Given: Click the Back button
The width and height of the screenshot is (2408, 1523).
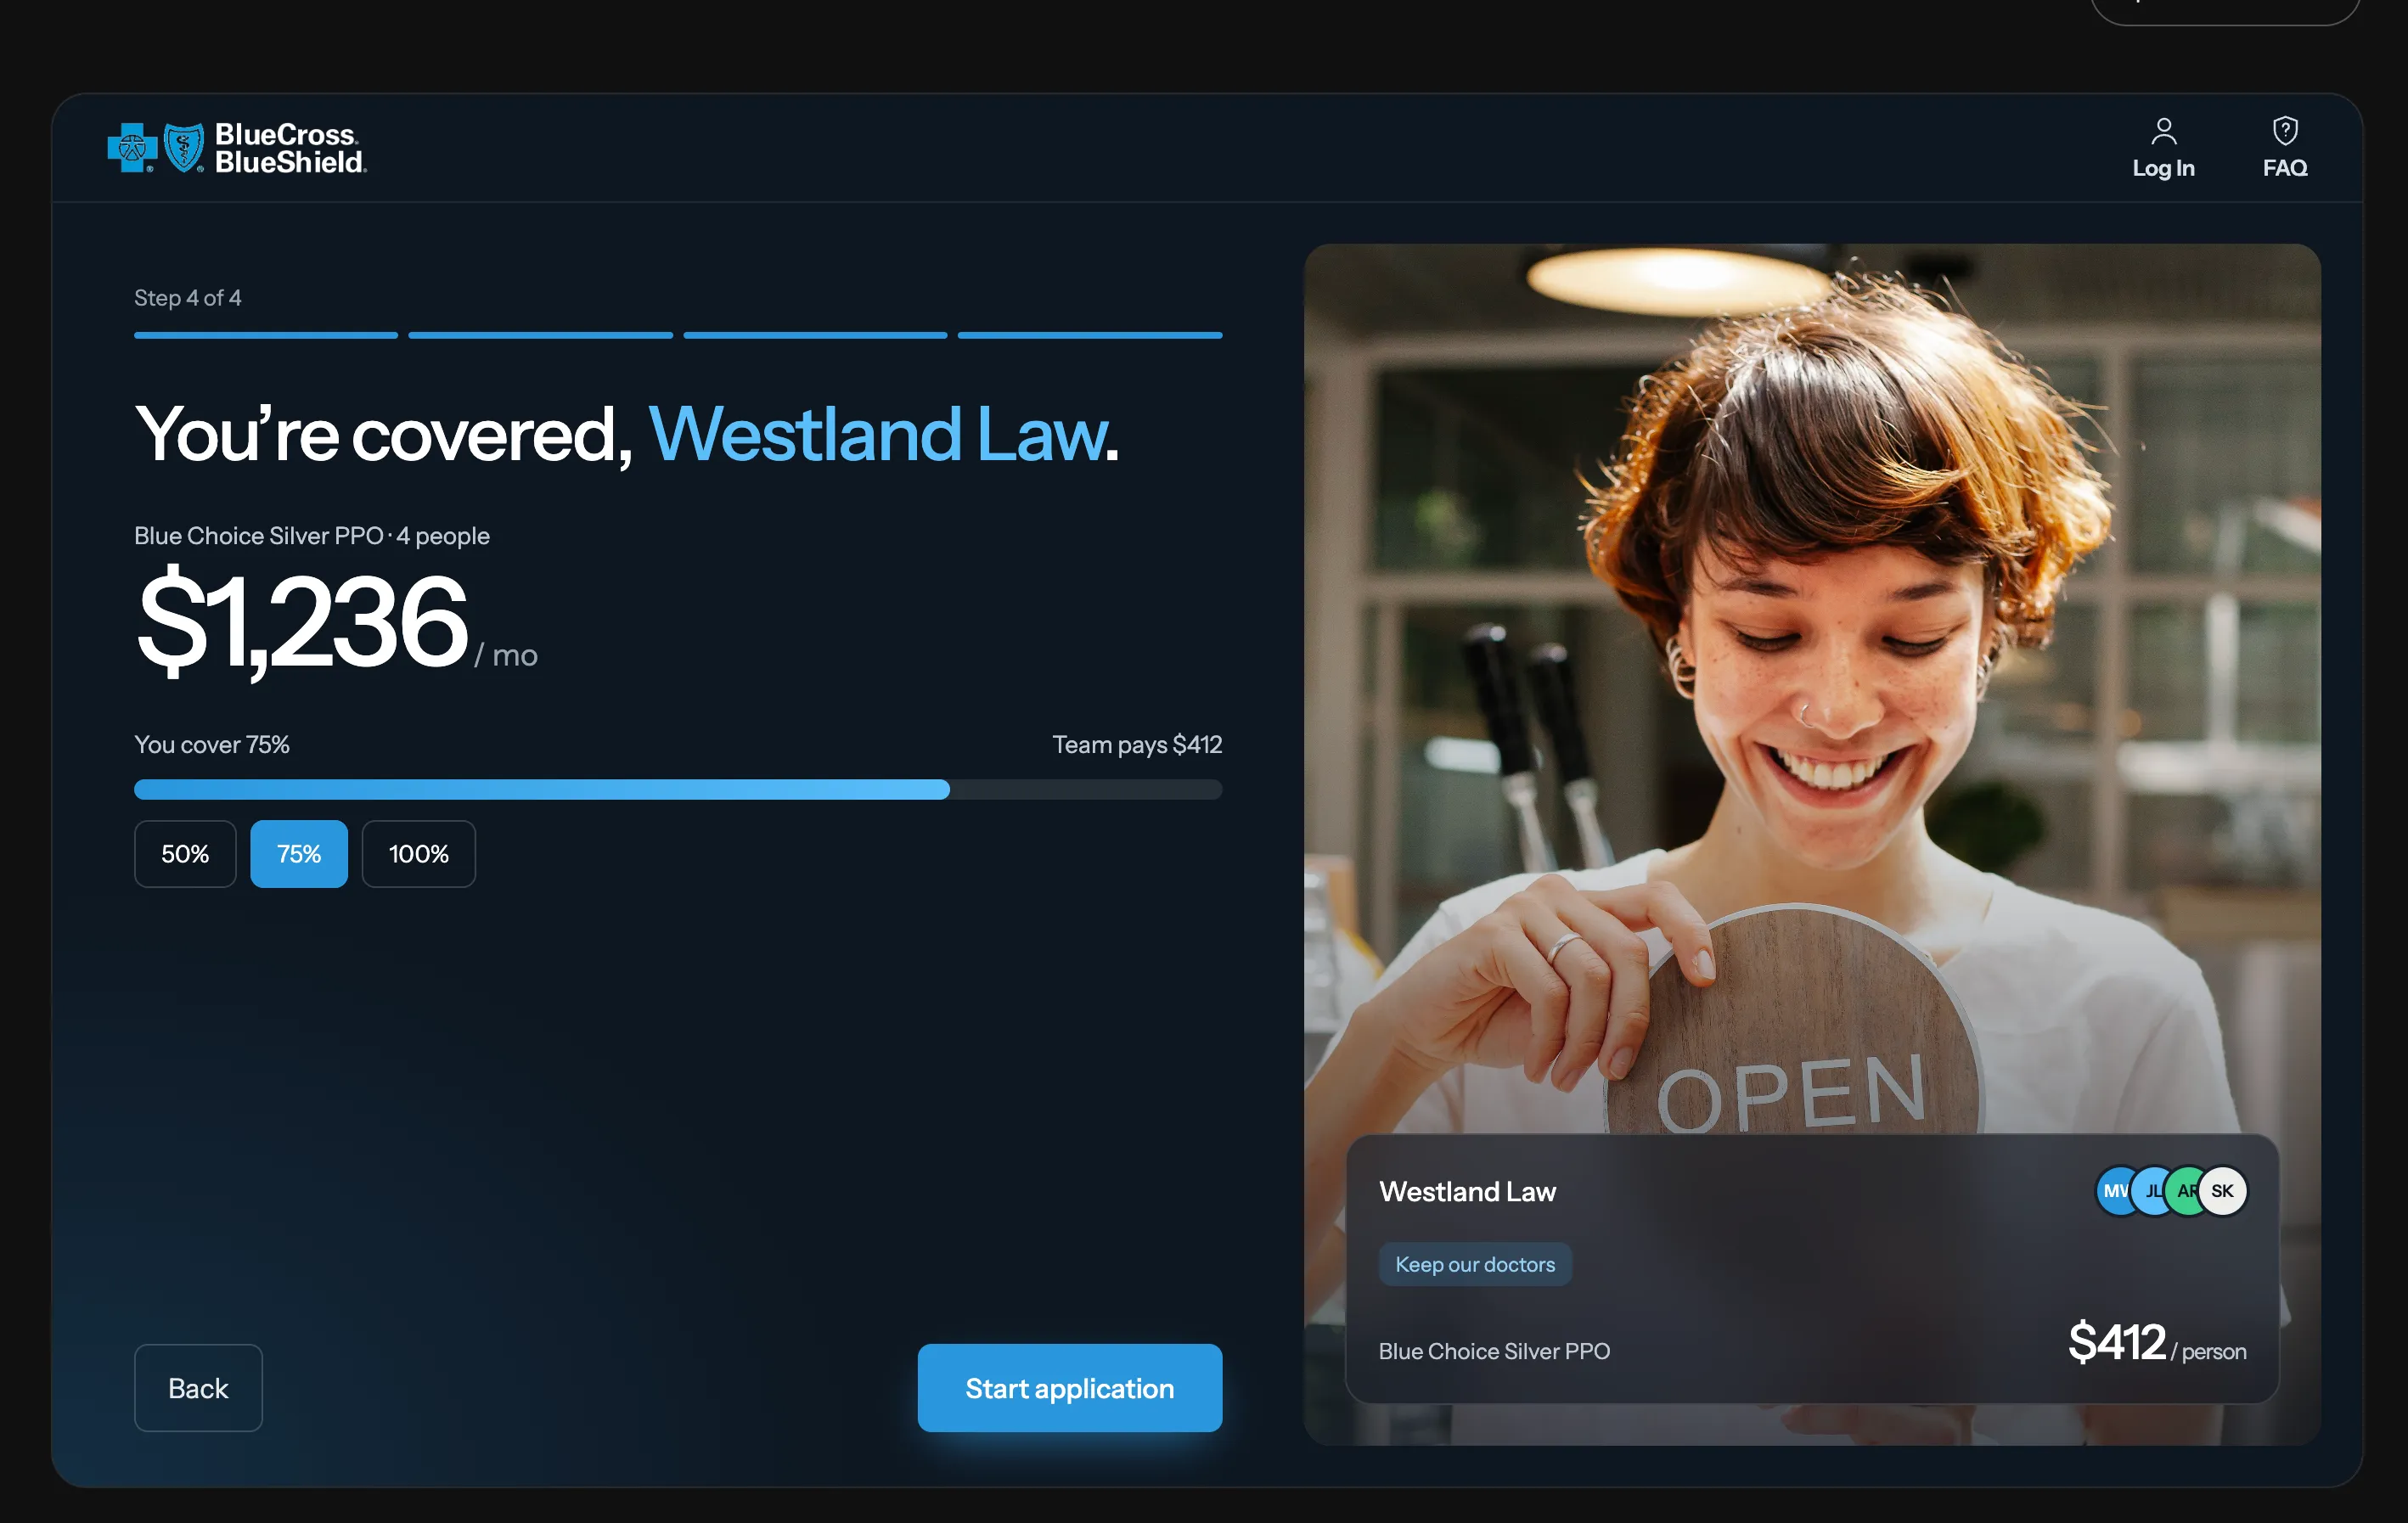Looking at the screenshot, I should click(198, 1388).
